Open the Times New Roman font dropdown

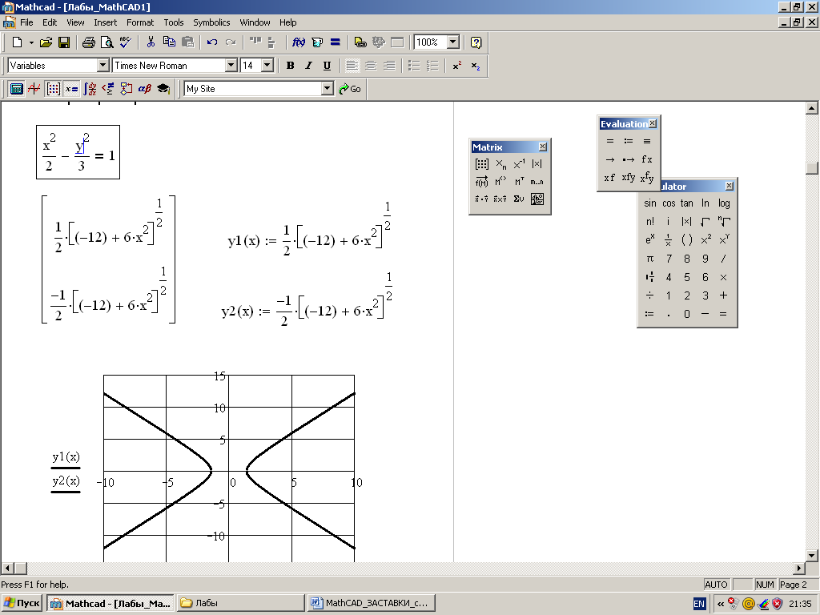point(231,66)
